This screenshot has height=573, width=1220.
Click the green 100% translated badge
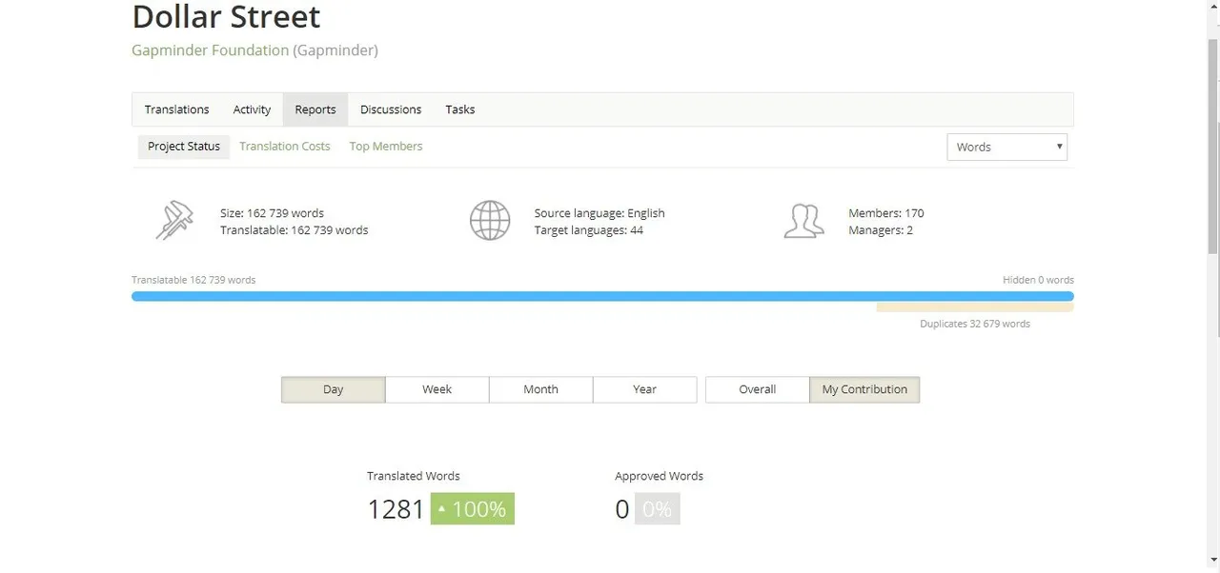click(x=473, y=509)
